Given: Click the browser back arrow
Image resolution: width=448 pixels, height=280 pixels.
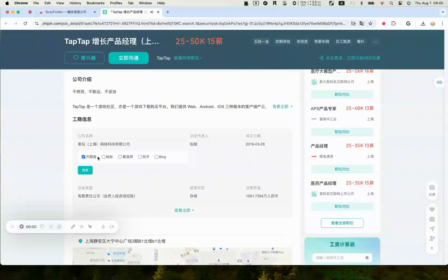Looking at the screenshot, I should (x=6, y=23).
